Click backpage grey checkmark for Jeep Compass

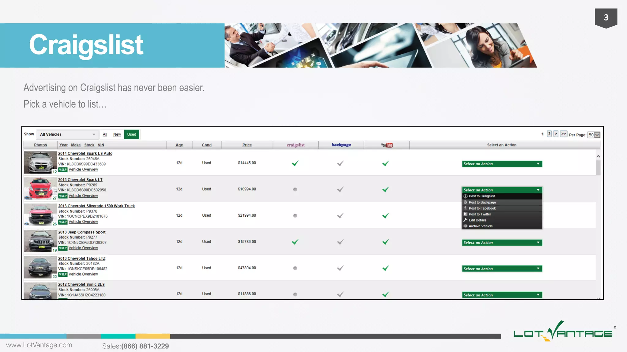click(x=340, y=242)
